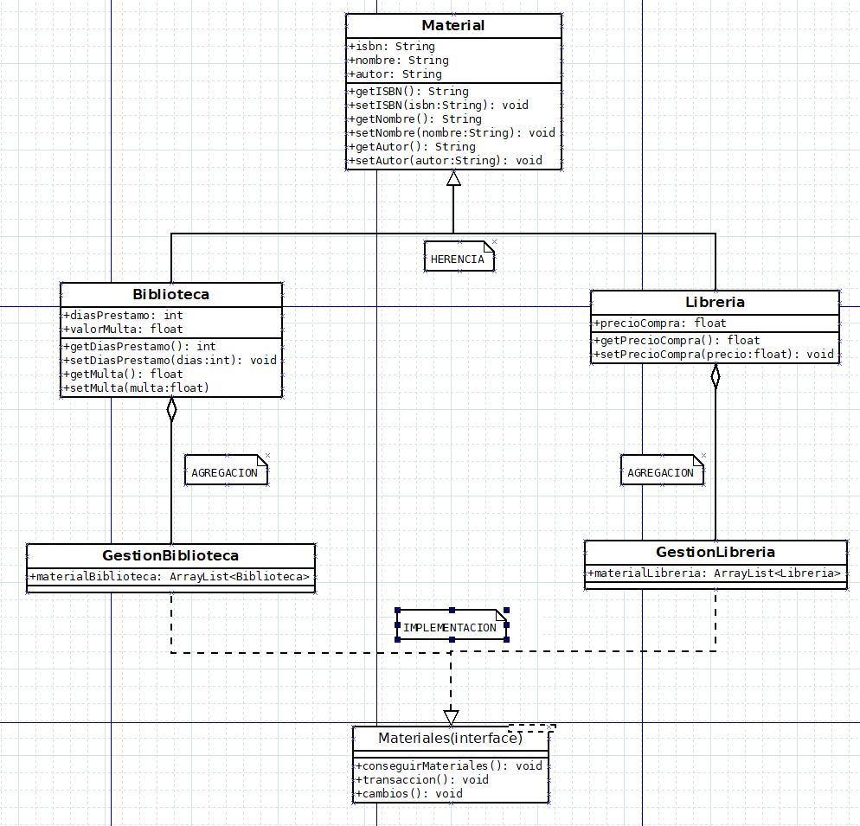Select the AGREGACION note near Biblioteca
The width and height of the screenshot is (860, 826).
click(226, 470)
